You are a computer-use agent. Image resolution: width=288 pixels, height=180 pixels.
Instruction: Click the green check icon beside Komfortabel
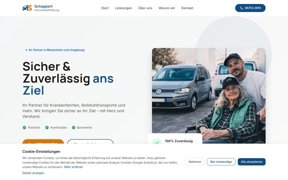[47, 128]
